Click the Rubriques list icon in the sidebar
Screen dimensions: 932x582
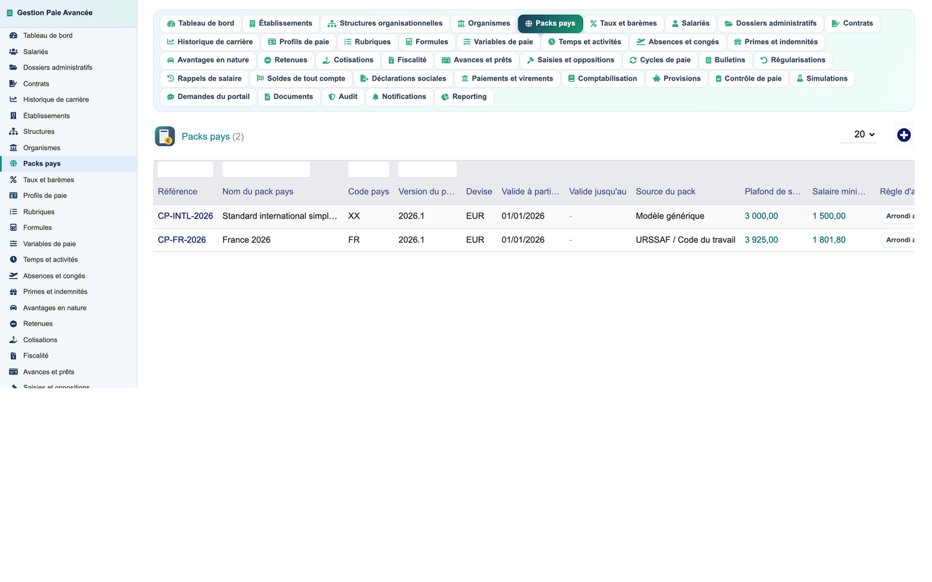click(x=13, y=211)
